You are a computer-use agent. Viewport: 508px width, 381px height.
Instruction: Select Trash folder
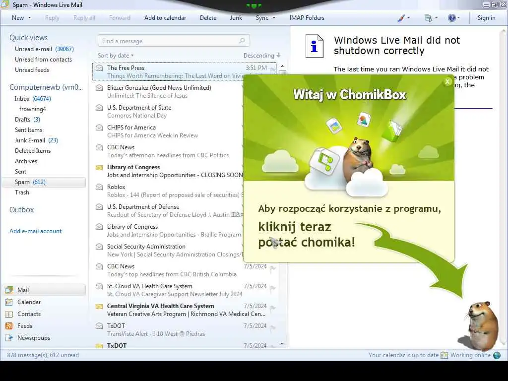[x=22, y=192]
